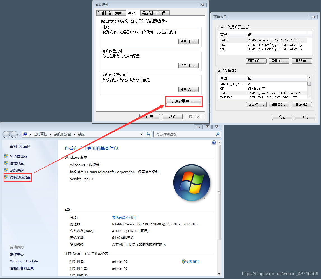Open startup and recovery 设置(T) button
The height and width of the screenshot is (279, 321).
pos(188,89)
